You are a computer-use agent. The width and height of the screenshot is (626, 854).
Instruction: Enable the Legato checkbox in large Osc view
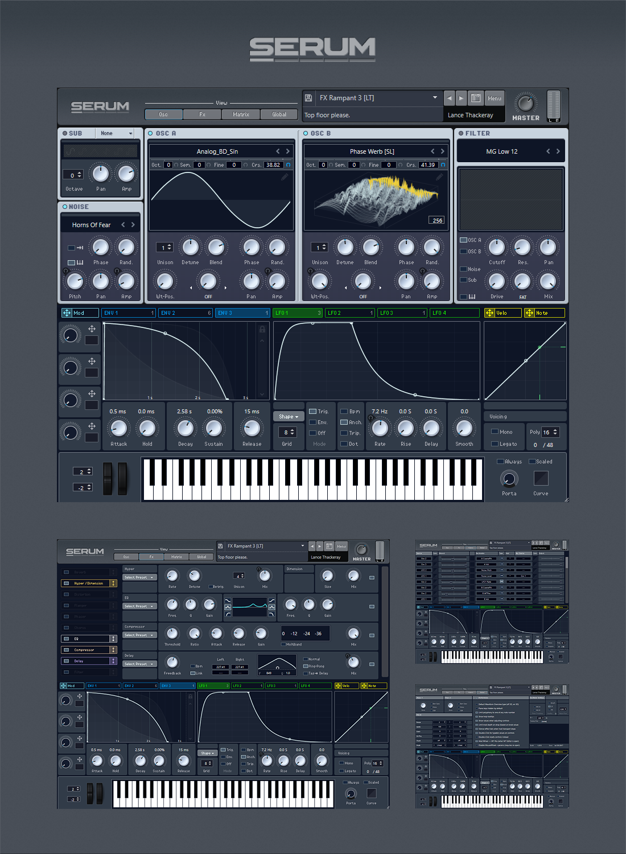coord(495,444)
